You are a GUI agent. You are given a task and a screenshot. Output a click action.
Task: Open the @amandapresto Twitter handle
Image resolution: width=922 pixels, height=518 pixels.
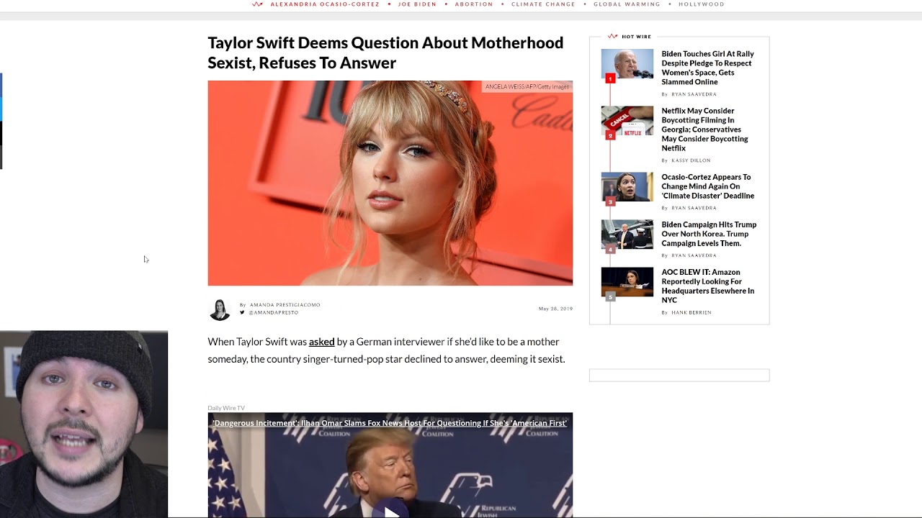click(274, 312)
